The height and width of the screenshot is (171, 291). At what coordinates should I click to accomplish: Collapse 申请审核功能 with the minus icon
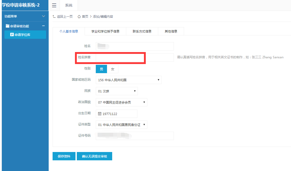click(x=44, y=26)
